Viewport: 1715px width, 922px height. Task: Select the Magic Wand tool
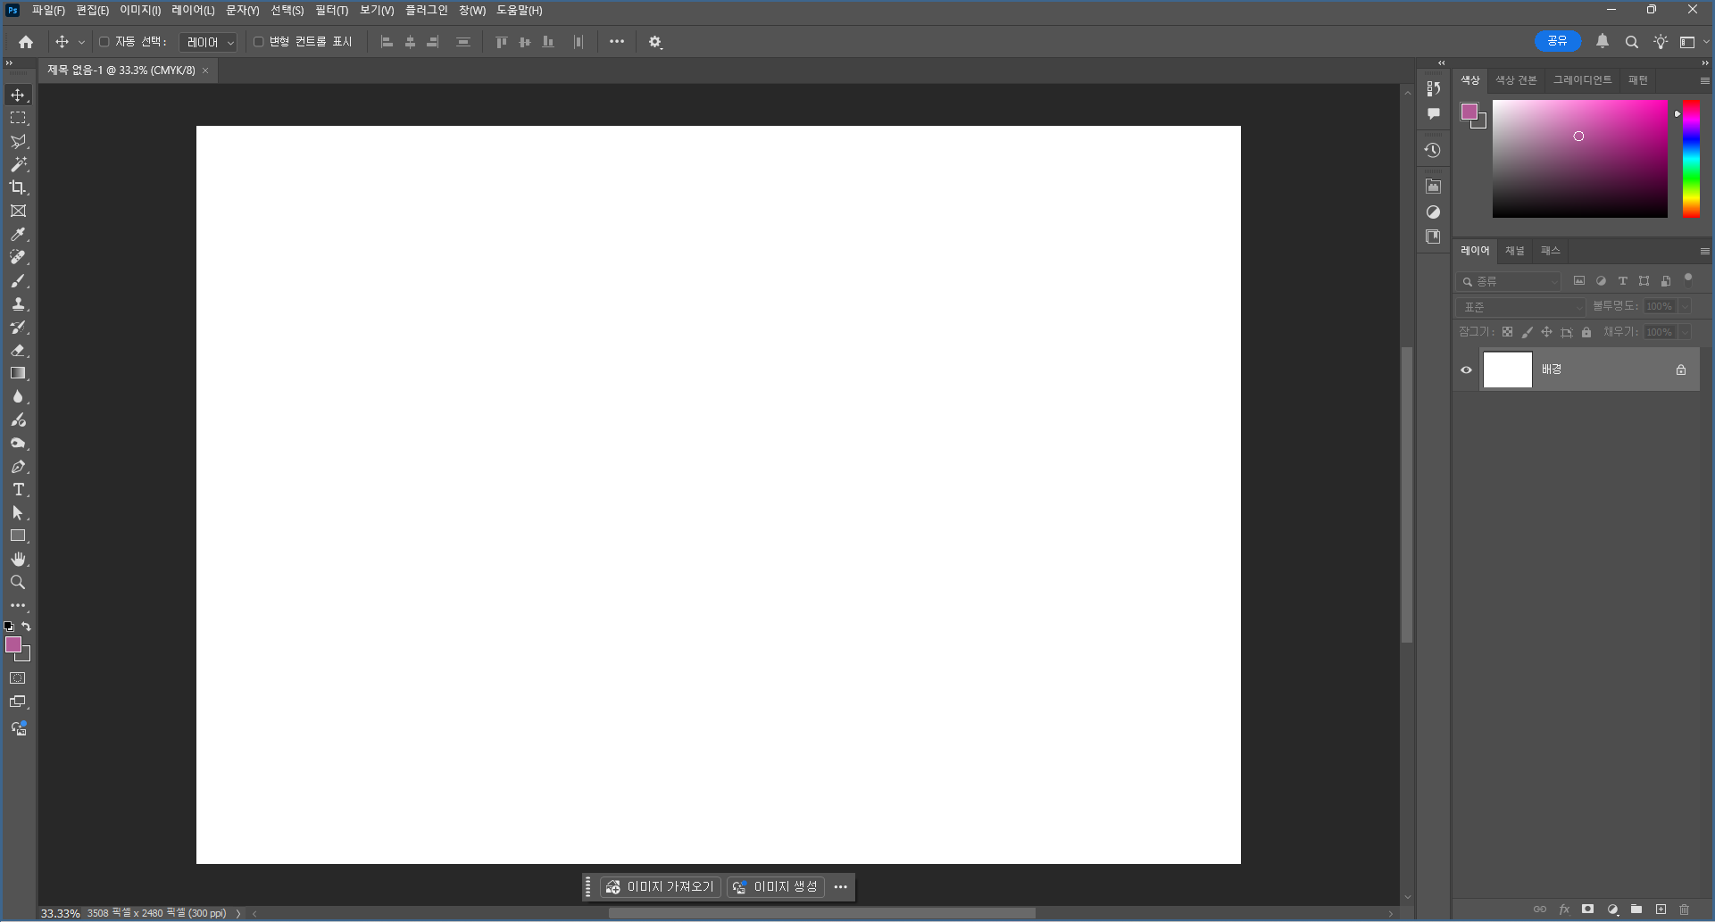tap(18, 164)
